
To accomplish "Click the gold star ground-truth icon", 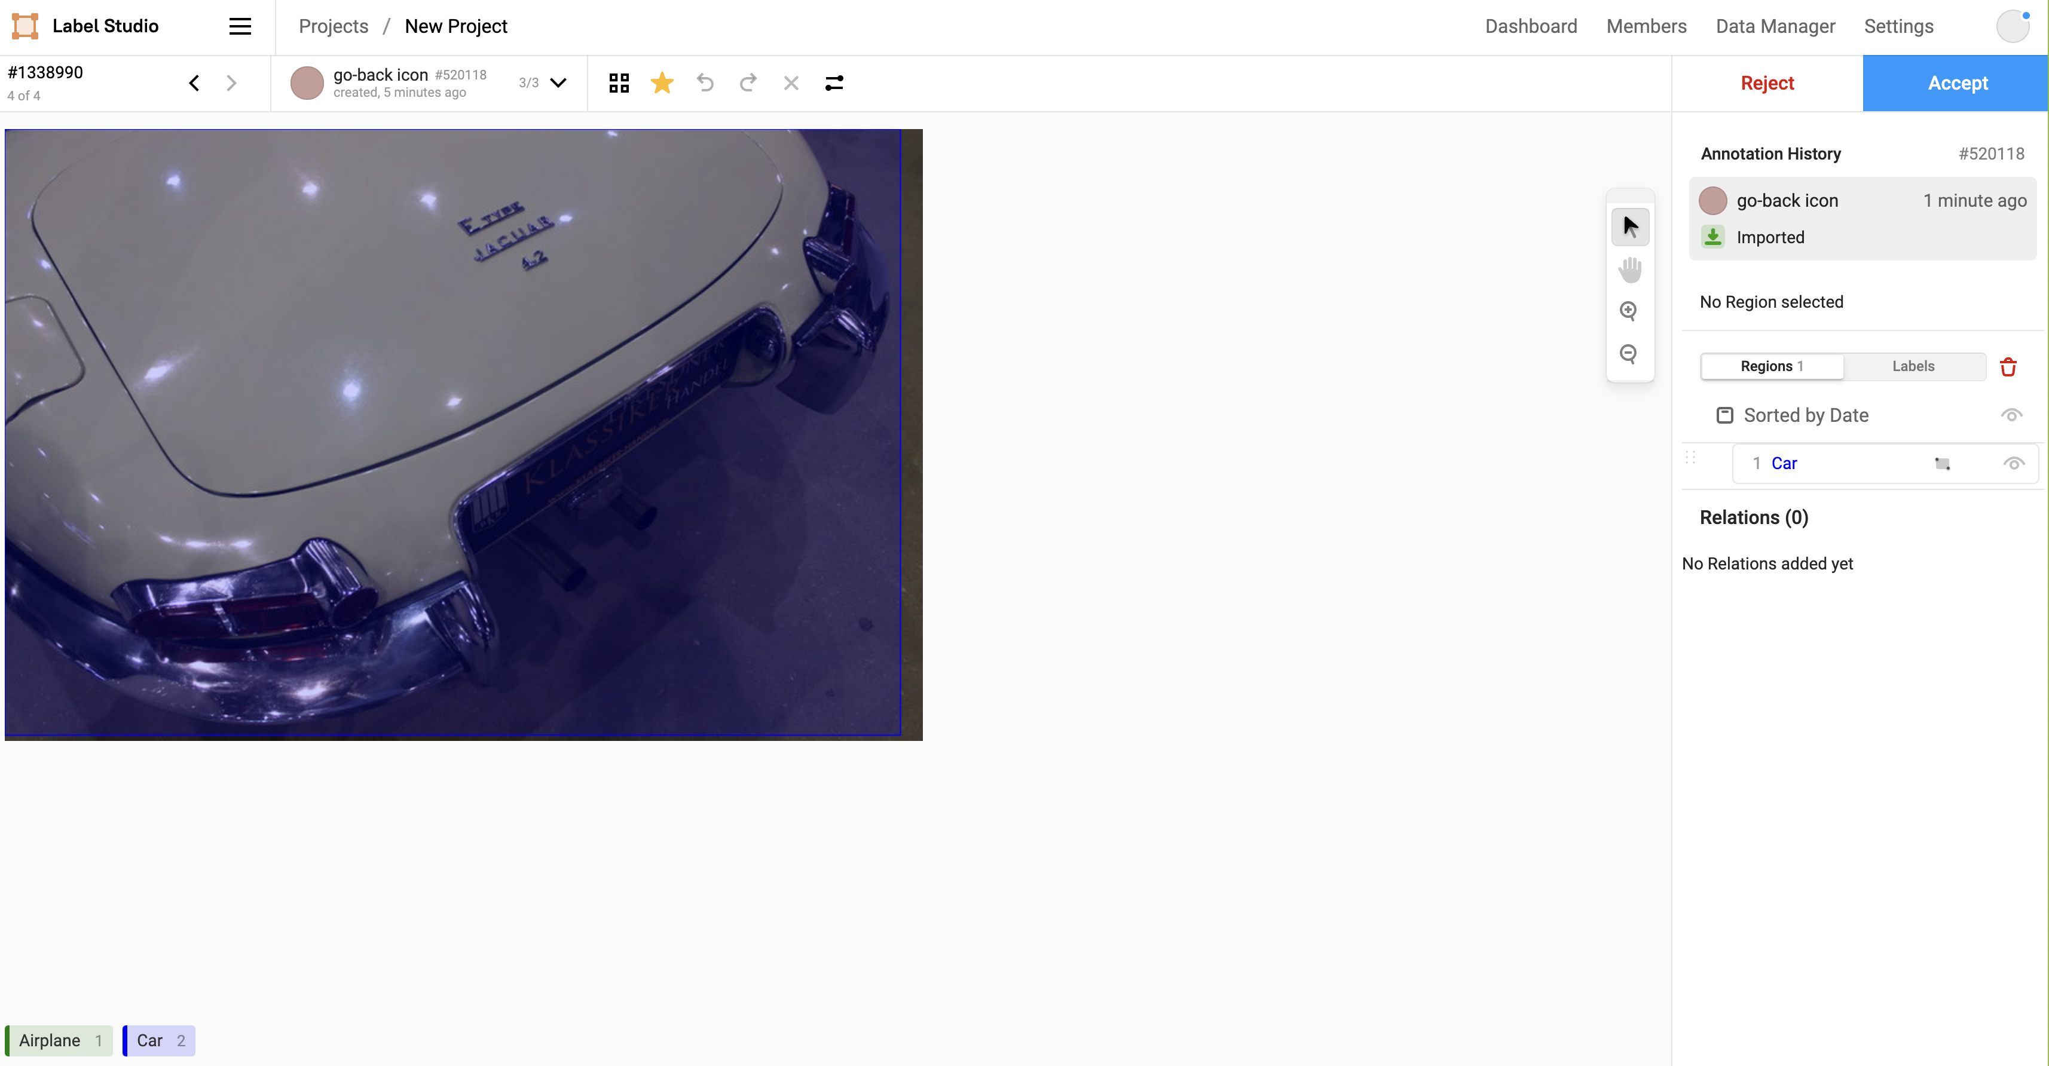I will (x=662, y=82).
